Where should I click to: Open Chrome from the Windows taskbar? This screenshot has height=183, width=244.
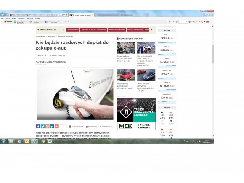[43, 141]
